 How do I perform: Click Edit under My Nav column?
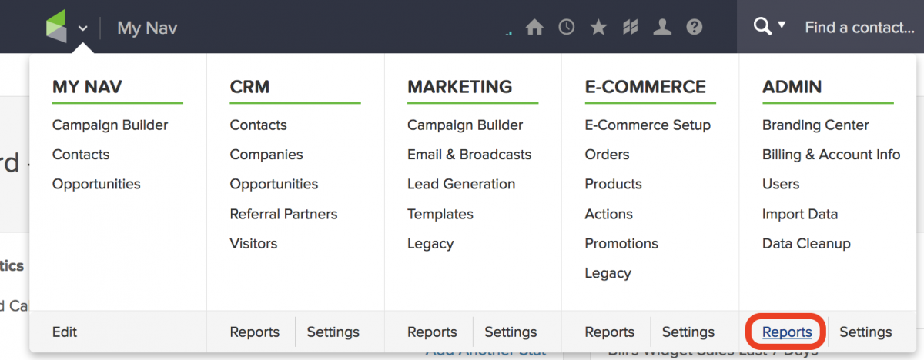[x=65, y=332]
